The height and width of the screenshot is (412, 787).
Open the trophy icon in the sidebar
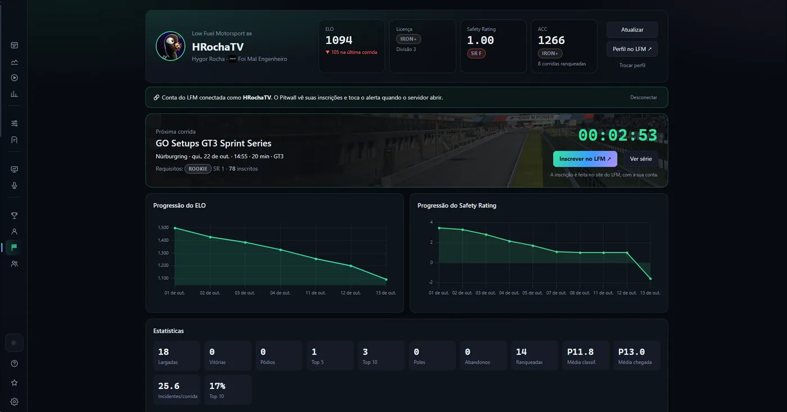[15, 215]
